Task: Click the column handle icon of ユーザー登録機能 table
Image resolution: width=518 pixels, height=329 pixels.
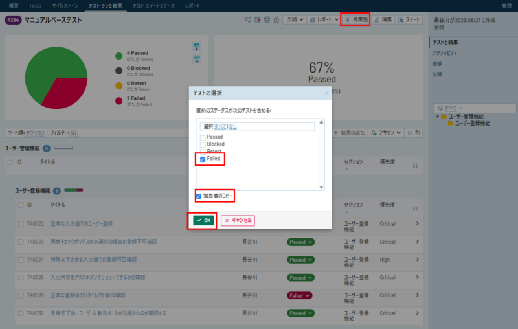Action: pyautogui.click(x=415, y=209)
